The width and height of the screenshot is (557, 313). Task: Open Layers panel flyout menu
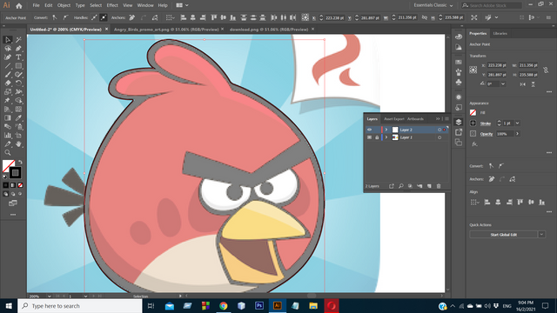[x=446, y=119]
